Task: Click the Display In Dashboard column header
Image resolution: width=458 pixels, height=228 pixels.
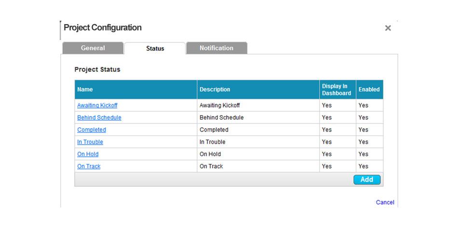Action: coord(337,90)
